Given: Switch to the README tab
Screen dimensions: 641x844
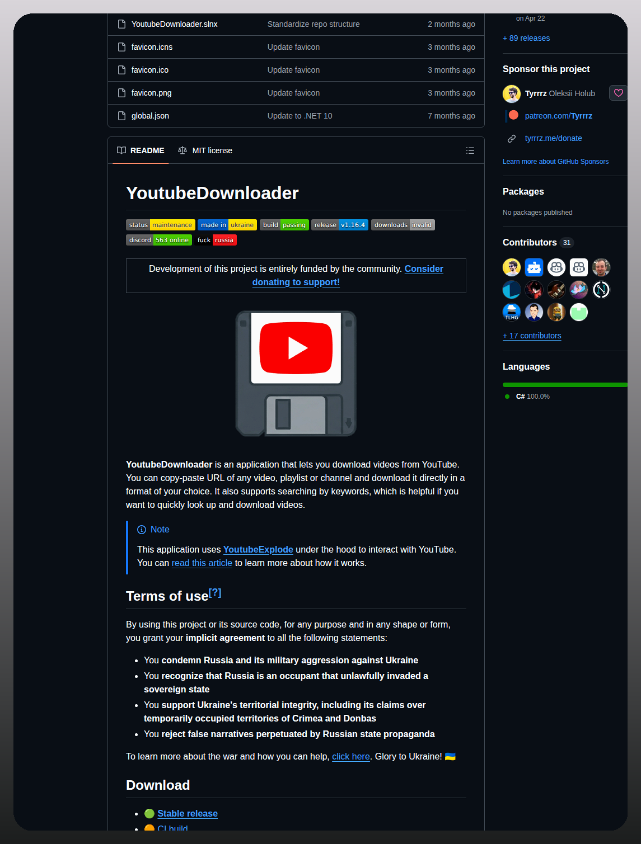Looking at the screenshot, I should pos(141,150).
